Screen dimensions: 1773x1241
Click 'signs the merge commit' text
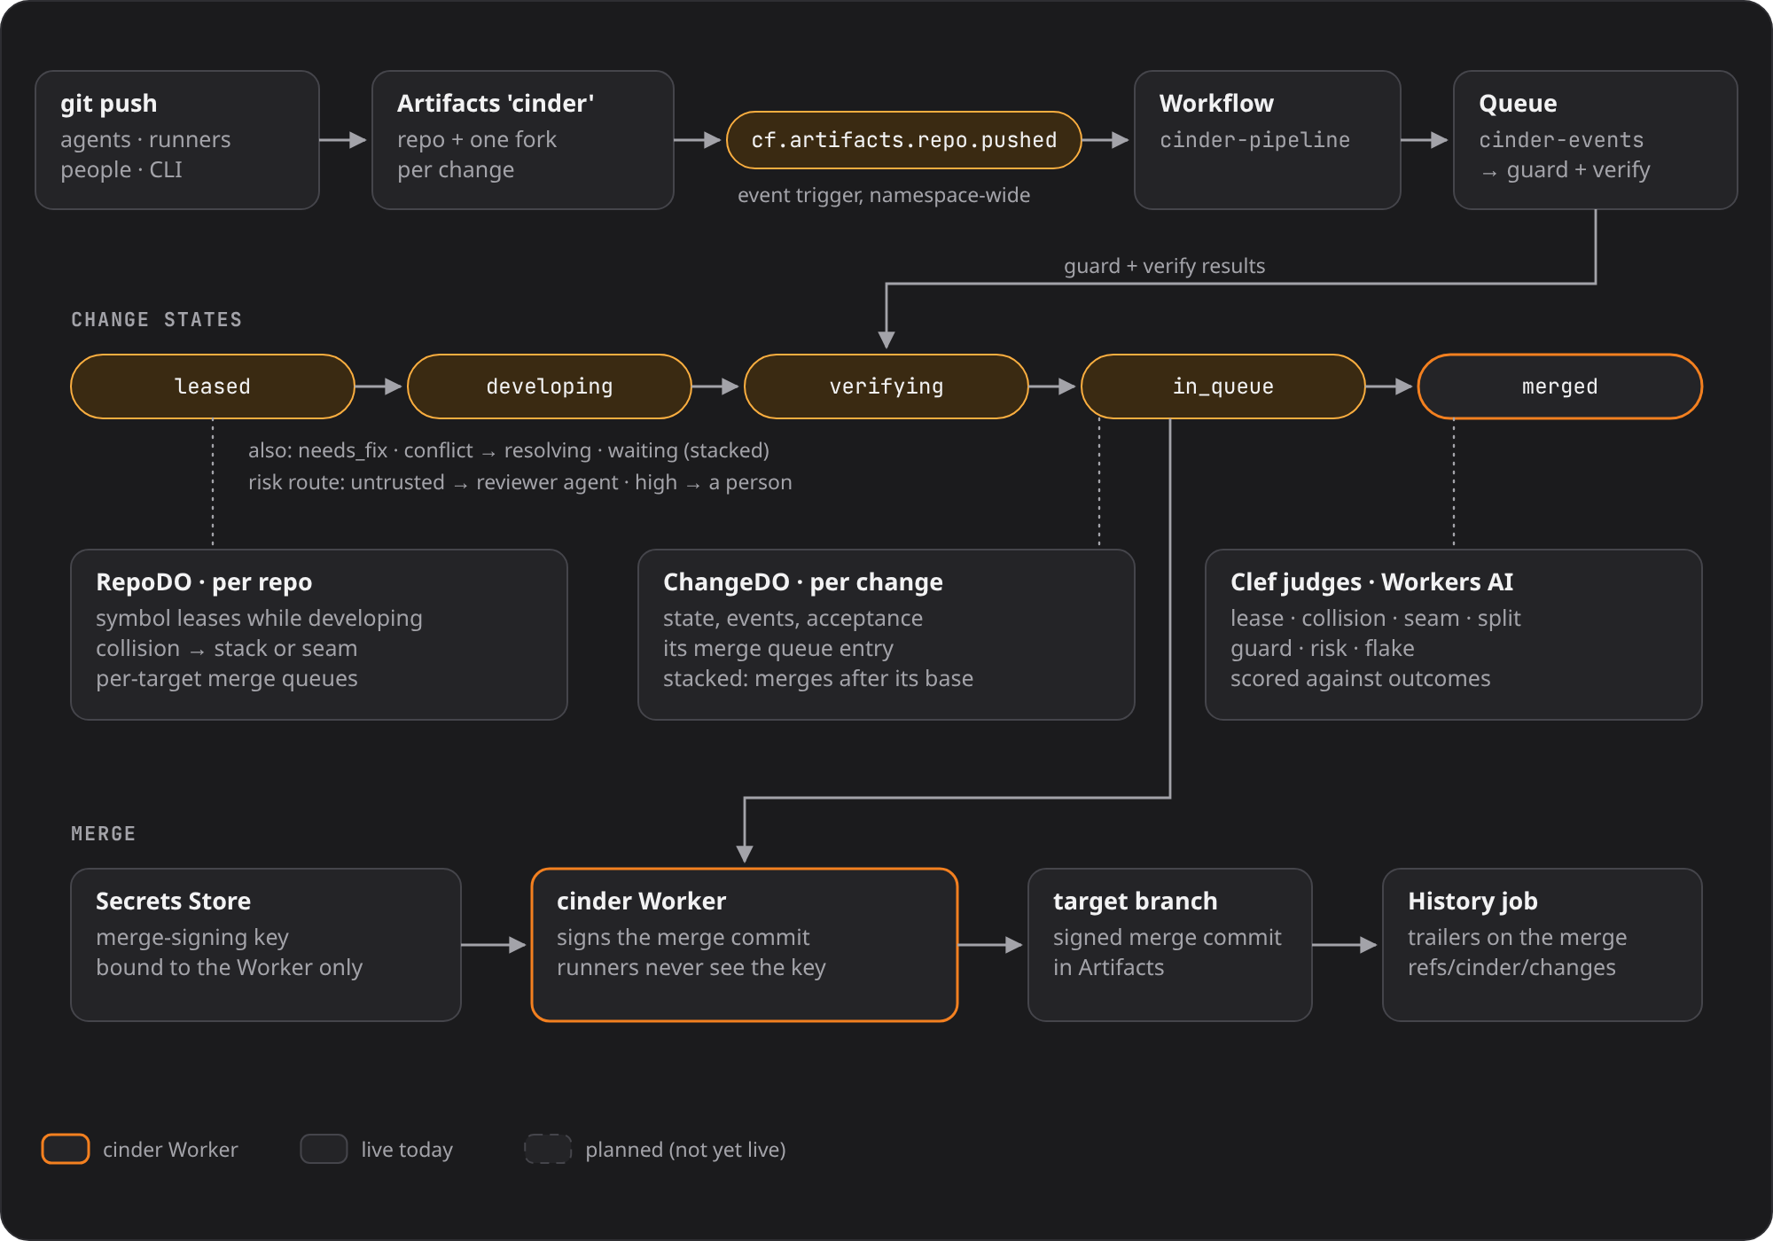[x=683, y=938]
